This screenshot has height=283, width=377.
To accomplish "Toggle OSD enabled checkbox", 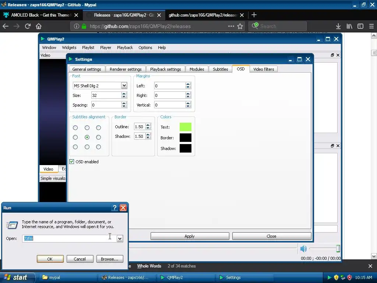I will (72, 161).
